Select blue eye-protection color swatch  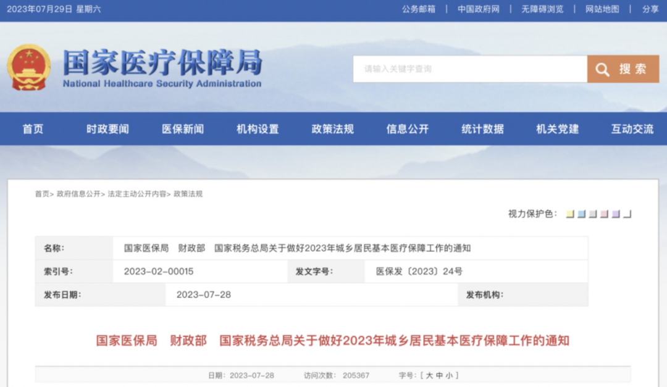click(582, 214)
